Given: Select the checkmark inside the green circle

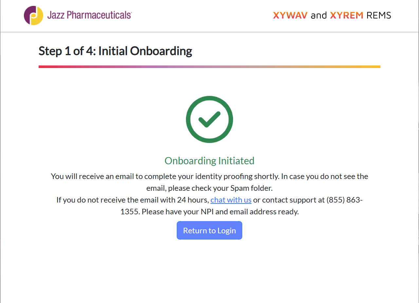Looking at the screenshot, I should click(x=209, y=120).
